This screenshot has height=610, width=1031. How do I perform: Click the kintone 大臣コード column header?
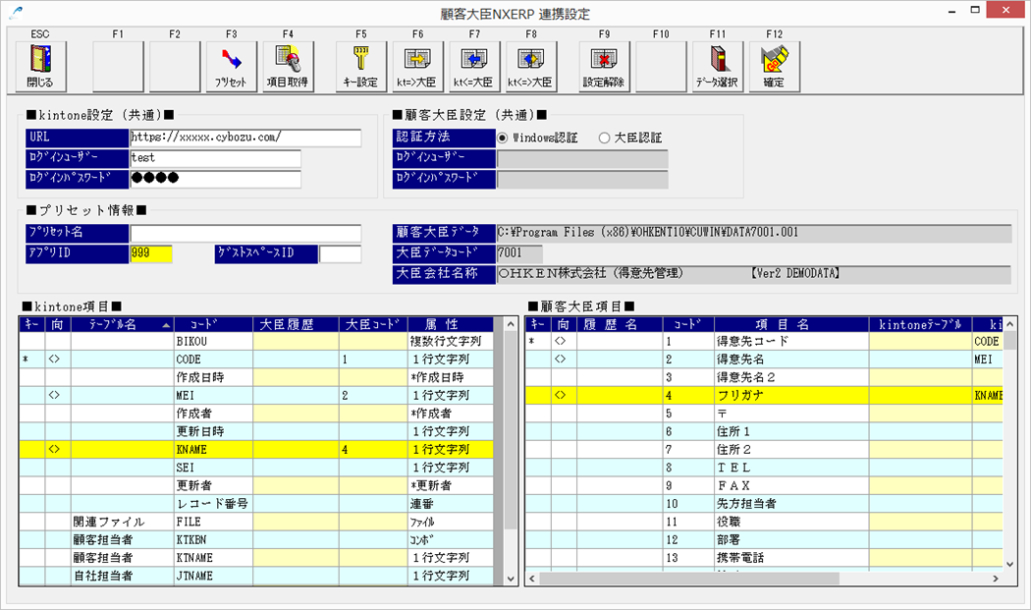[x=373, y=324]
